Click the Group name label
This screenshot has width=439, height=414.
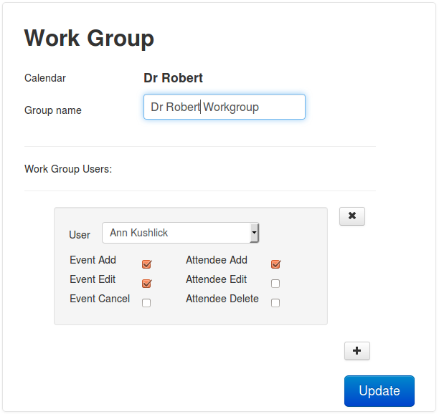[x=53, y=110]
